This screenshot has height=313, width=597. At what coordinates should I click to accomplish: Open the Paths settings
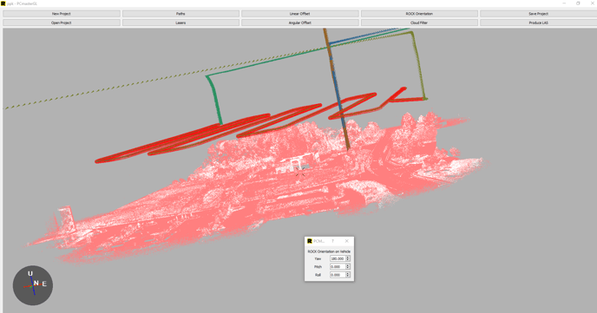pos(180,14)
